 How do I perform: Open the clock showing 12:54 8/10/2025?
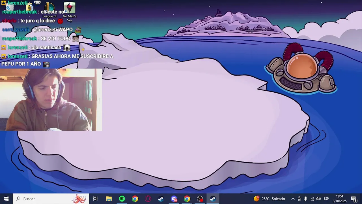[339, 199]
